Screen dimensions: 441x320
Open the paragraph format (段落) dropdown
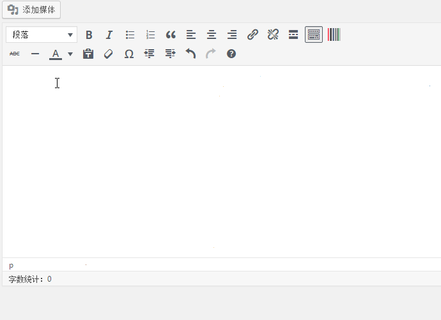pos(42,34)
